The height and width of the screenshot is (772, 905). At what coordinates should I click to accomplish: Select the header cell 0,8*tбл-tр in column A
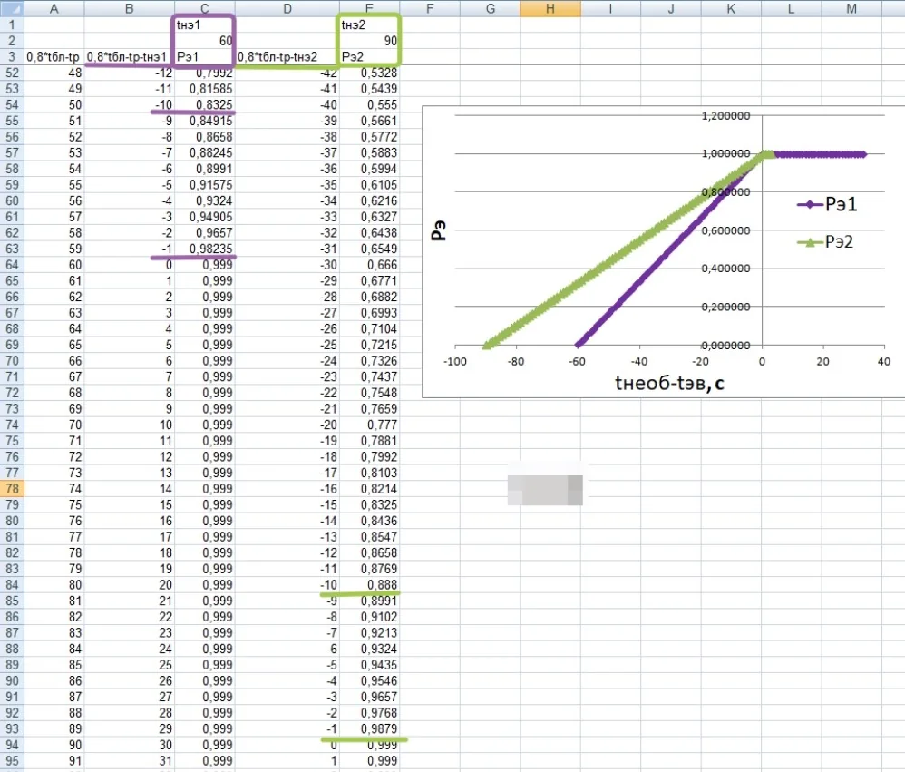(x=54, y=56)
